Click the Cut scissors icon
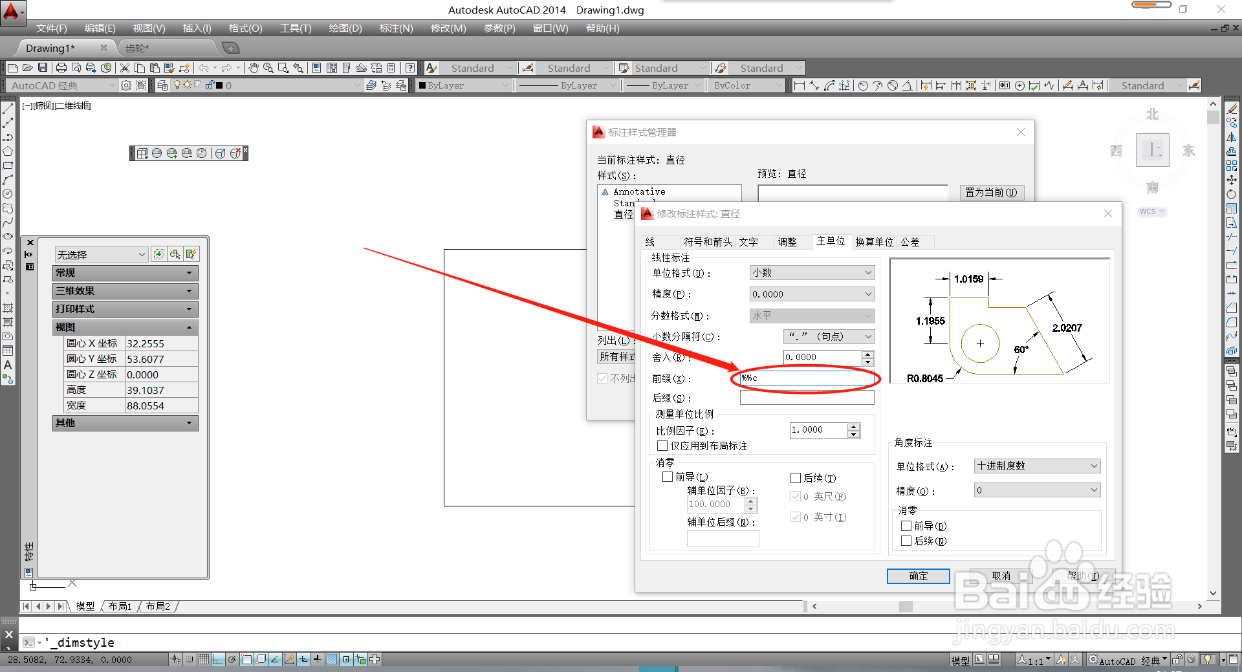1242x672 pixels. 125,68
